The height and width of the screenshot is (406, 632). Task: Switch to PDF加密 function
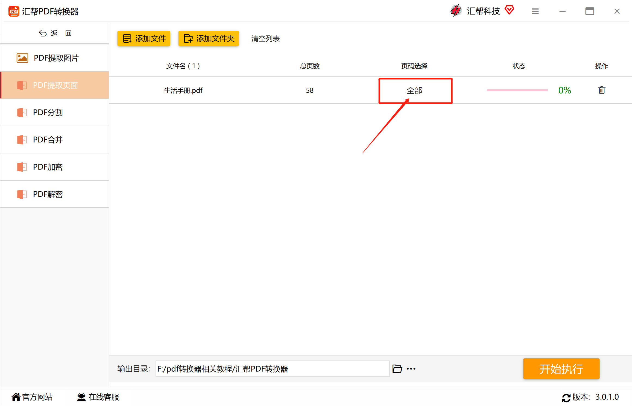coord(54,167)
